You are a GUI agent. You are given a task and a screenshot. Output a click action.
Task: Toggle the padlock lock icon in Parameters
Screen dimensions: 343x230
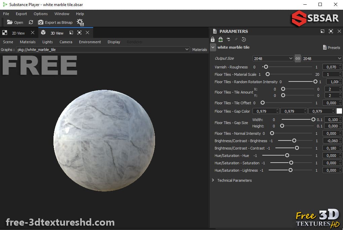213,39
